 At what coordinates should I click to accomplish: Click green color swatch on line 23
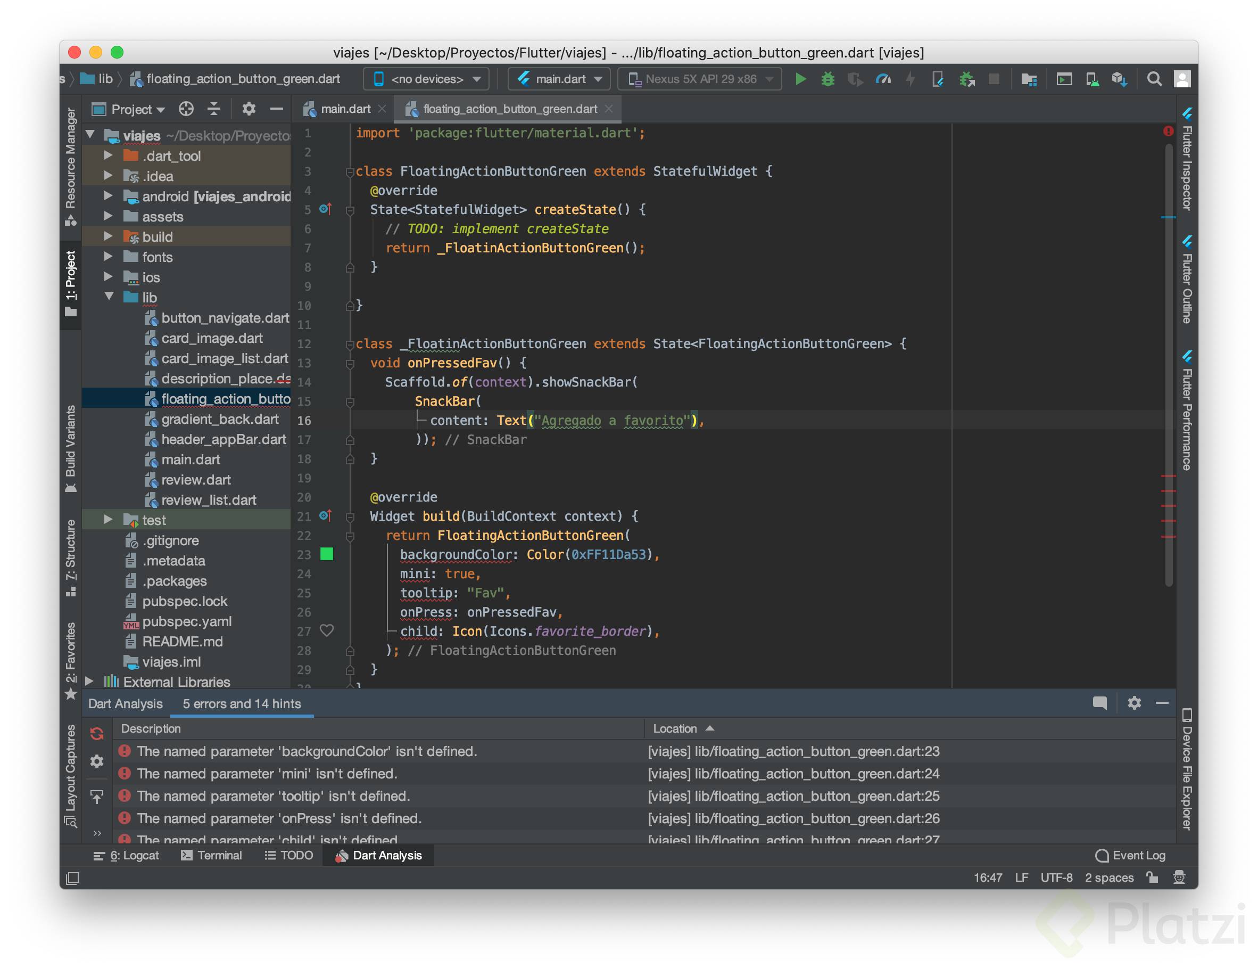[x=326, y=554]
